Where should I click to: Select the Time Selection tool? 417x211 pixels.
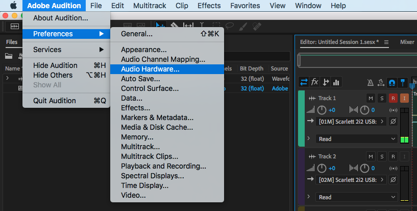click(x=202, y=26)
